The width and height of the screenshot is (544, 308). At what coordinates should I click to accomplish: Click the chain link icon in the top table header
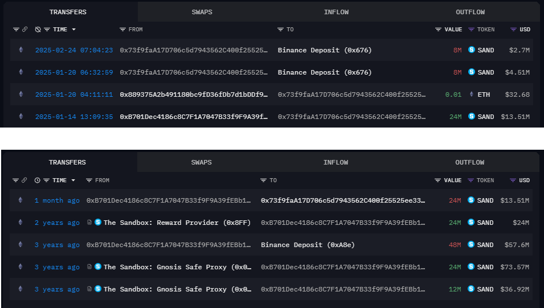pos(24,29)
